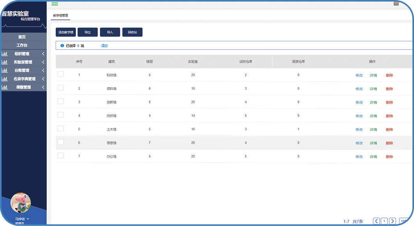This screenshot has width=414, height=226.
Task: Open the 首页 sidebar item
Action: [22, 37]
